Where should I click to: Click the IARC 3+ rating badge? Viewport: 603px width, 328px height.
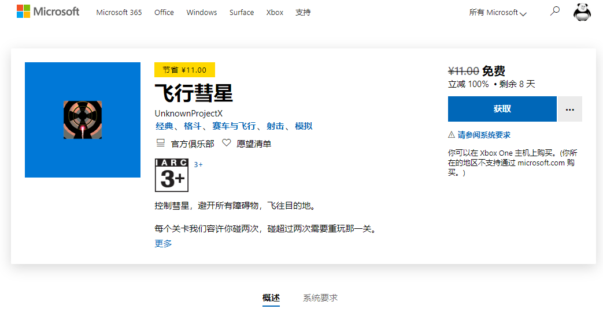point(172,175)
